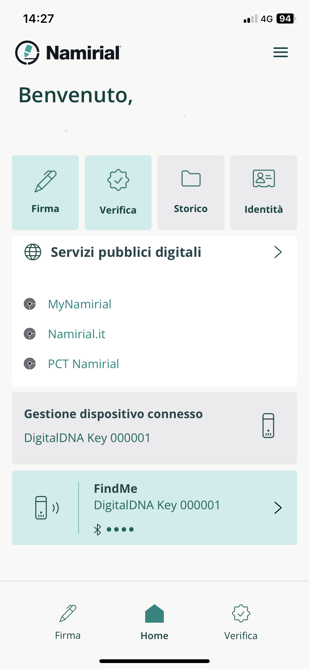Select the Firma pen tile
This screenshot has width=309, height=669.
click(x=45, y=193)
